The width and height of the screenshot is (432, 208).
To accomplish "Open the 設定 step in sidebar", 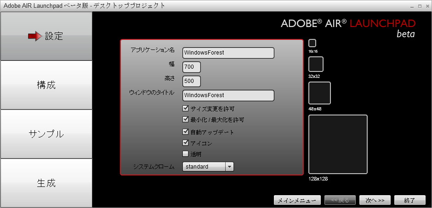I will coord(46,36).
